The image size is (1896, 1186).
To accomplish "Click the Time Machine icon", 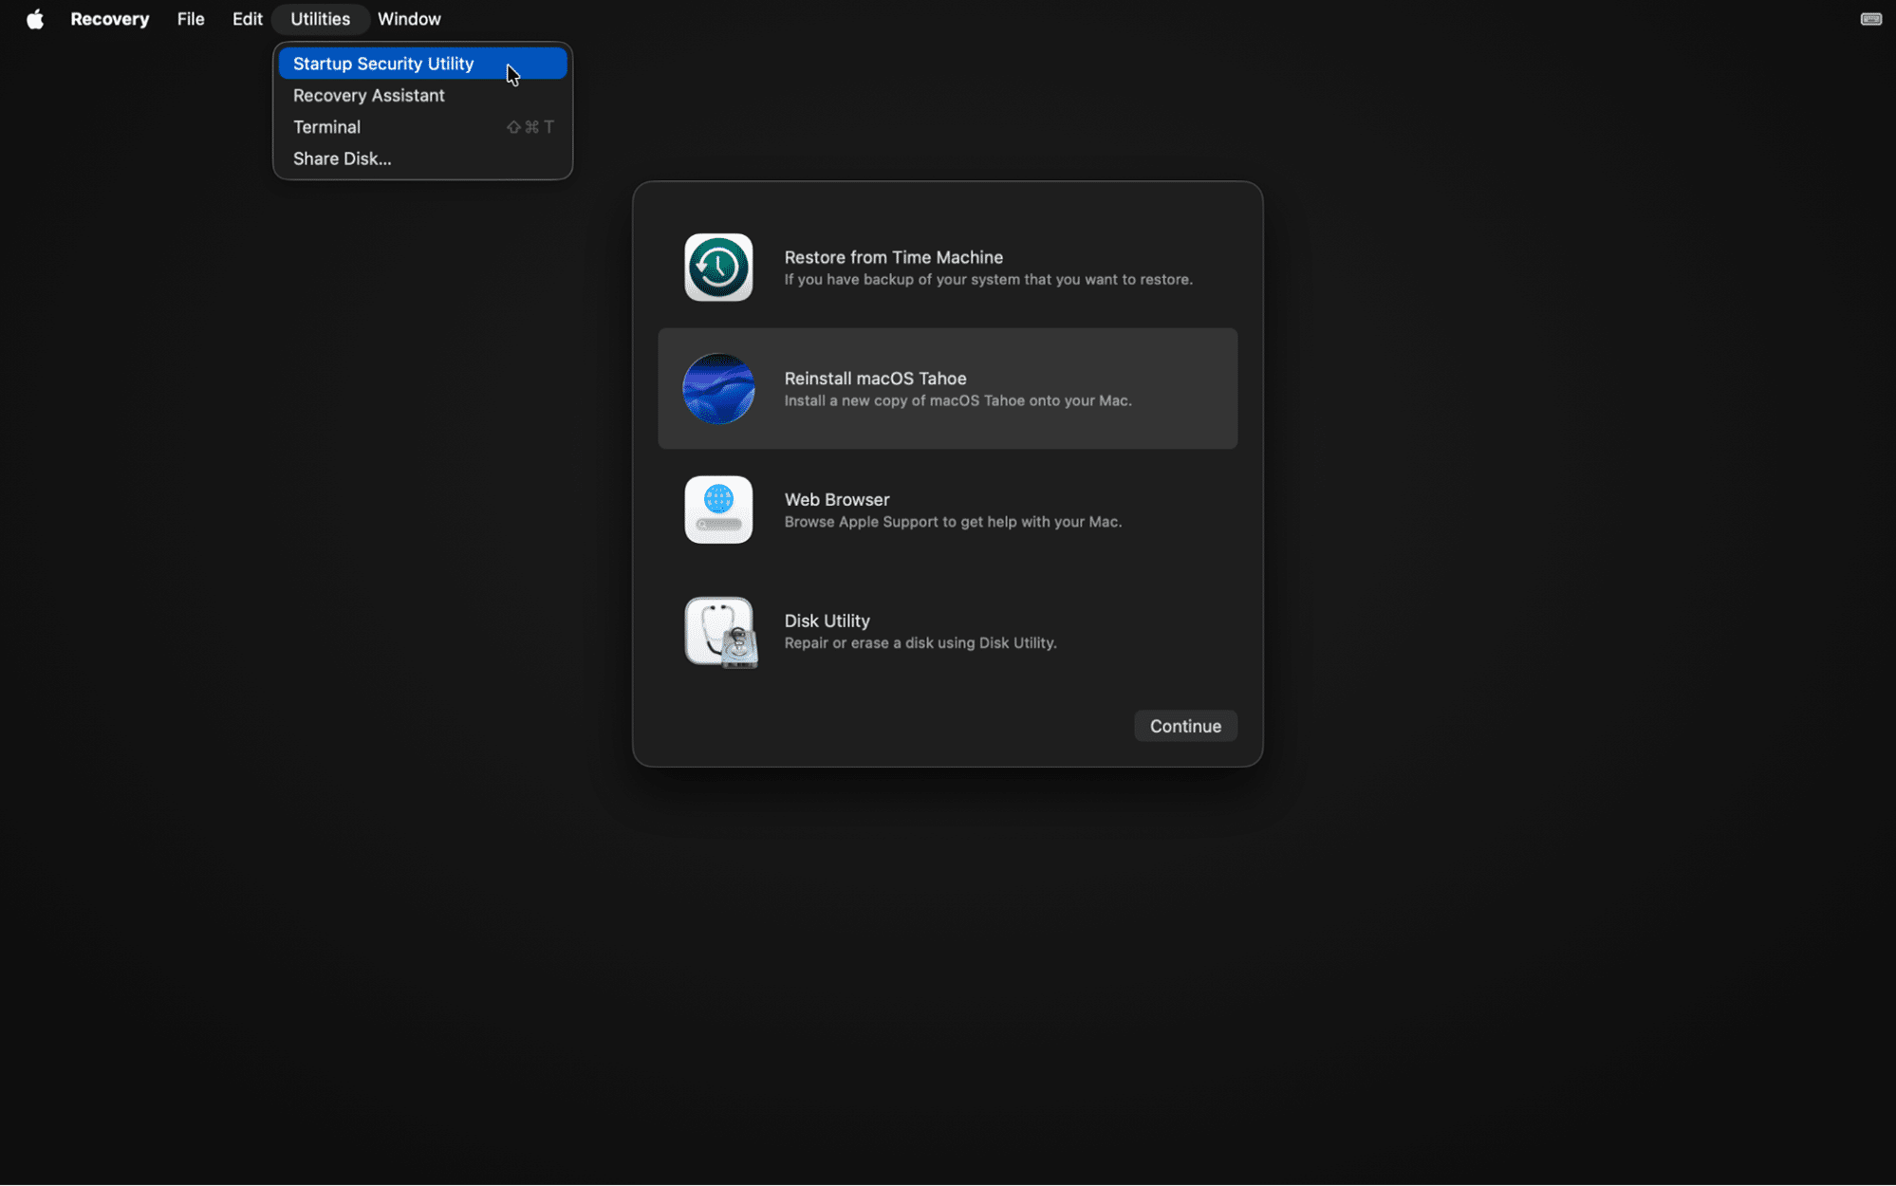I will point(718,267).
